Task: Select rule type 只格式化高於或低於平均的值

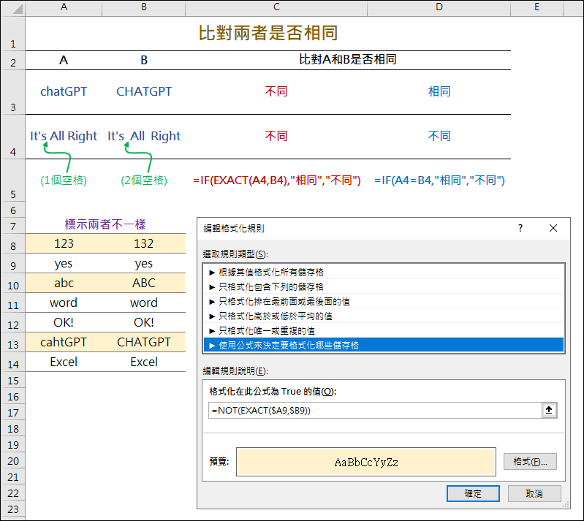Action: [384, 316]
